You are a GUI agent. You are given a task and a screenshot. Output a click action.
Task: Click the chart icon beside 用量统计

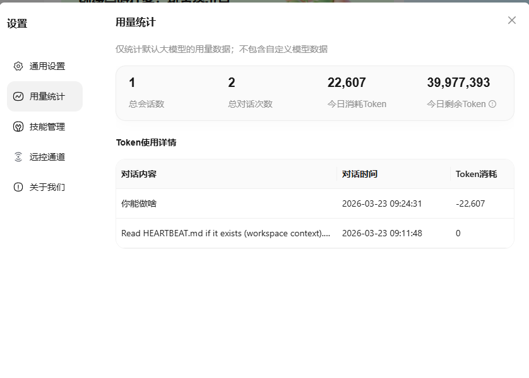click(18, 96)
